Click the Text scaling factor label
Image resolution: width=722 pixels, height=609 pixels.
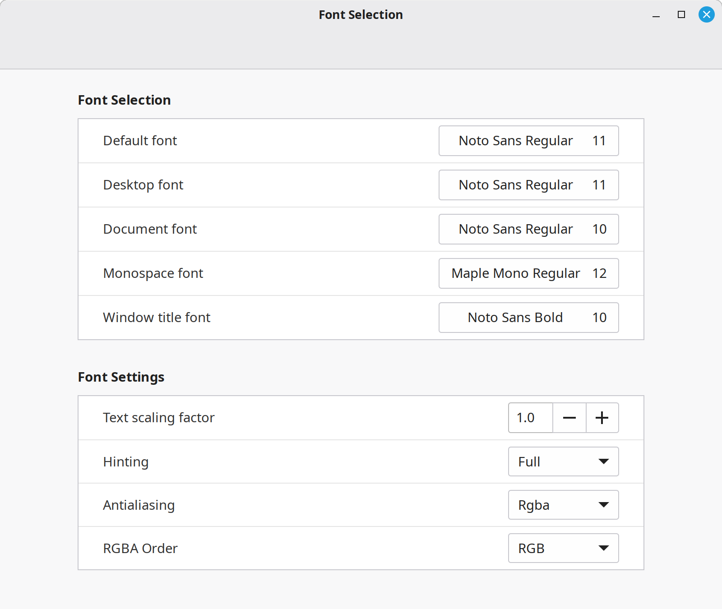159,418
